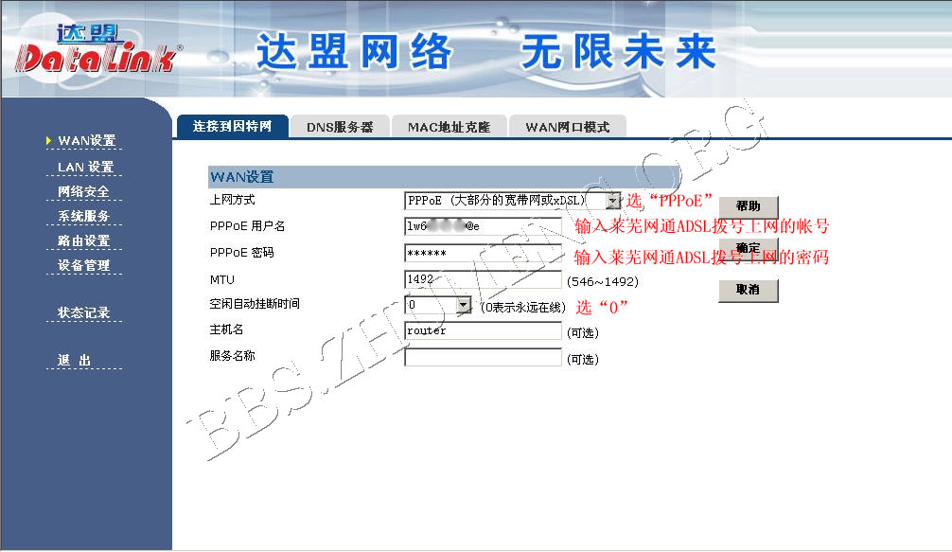This screenshot has height=552, width=952.
Task: Click the PPPoE 用户名 input field
Action: pos(483,226)
